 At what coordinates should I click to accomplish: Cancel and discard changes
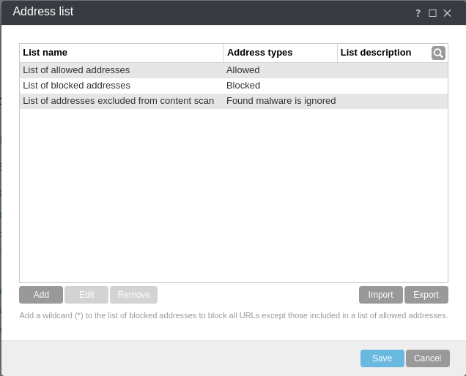click(x=427, y=358)
